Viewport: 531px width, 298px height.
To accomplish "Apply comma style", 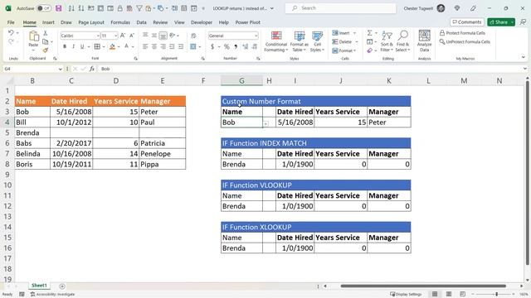I will pos(236,46).
